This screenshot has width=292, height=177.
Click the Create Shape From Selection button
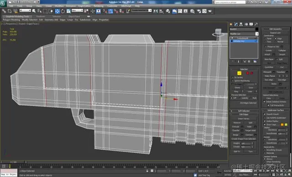tap(244, 139)
